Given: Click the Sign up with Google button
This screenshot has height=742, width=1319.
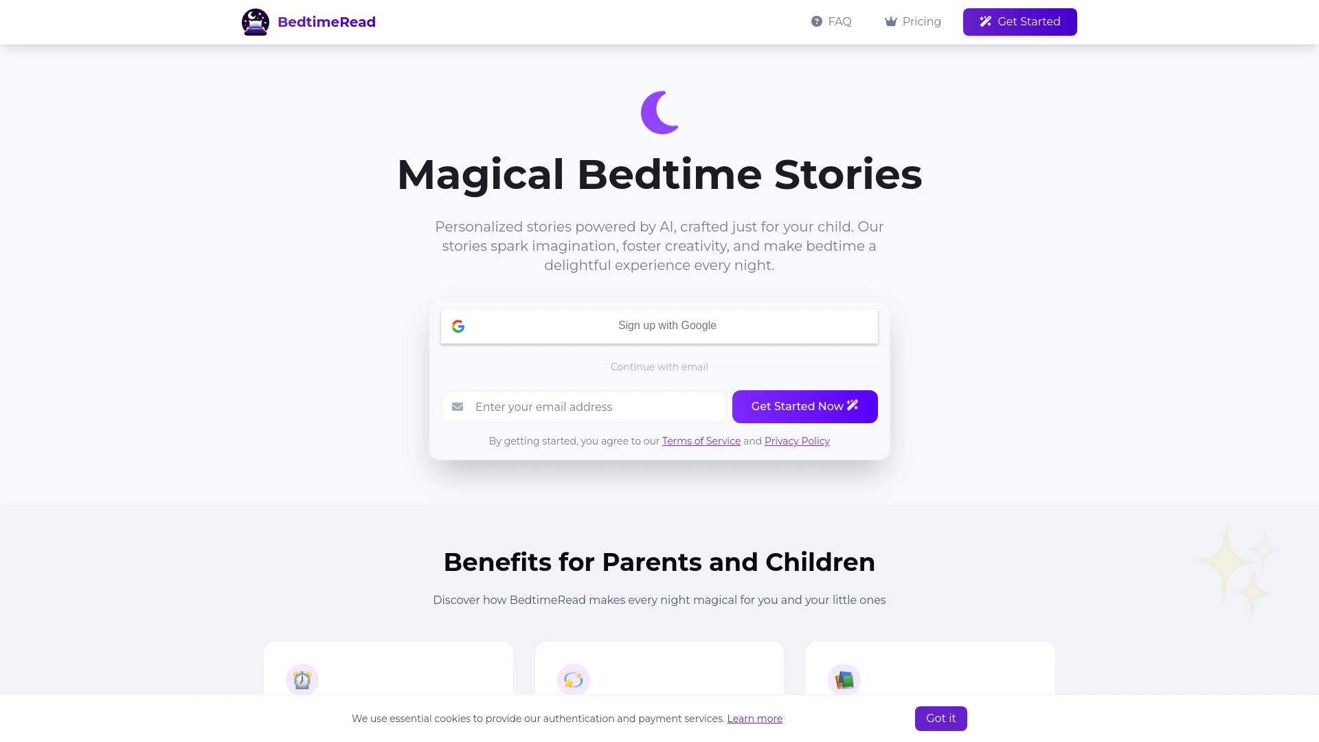Looking at the screenshot, I should [659, 325].
